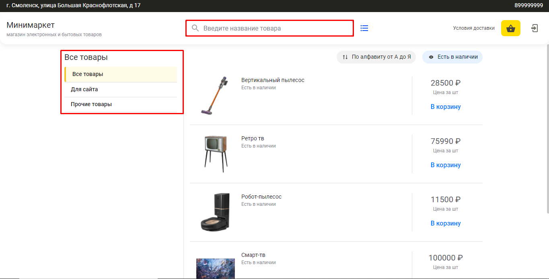Add Вертикальный пылесос to cart
This screenshot has height=279, width=549.
445,107
